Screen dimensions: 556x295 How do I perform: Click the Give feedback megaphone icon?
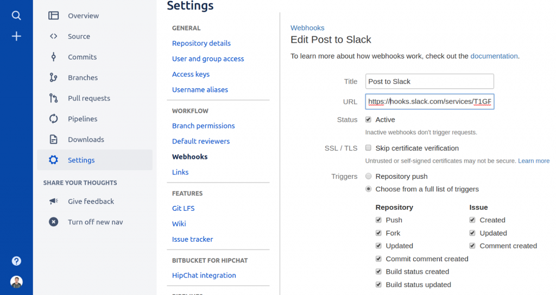click(x=54, y=201)
